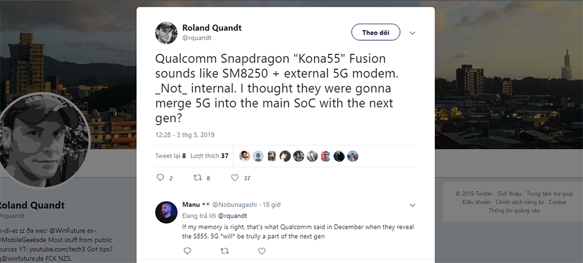Click the Thông tin quảng cáo link

[x=514, y=210]
